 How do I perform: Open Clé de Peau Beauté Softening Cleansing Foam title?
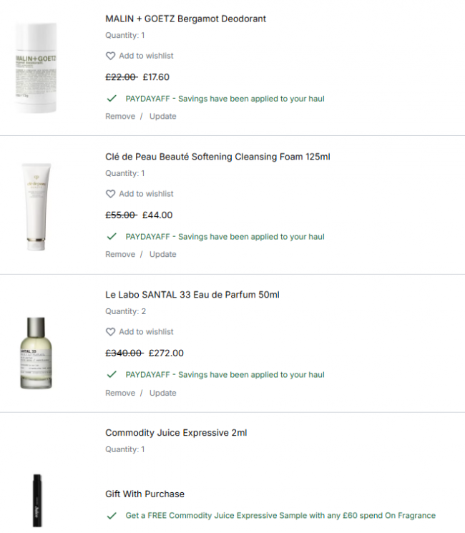coord(217,157)
